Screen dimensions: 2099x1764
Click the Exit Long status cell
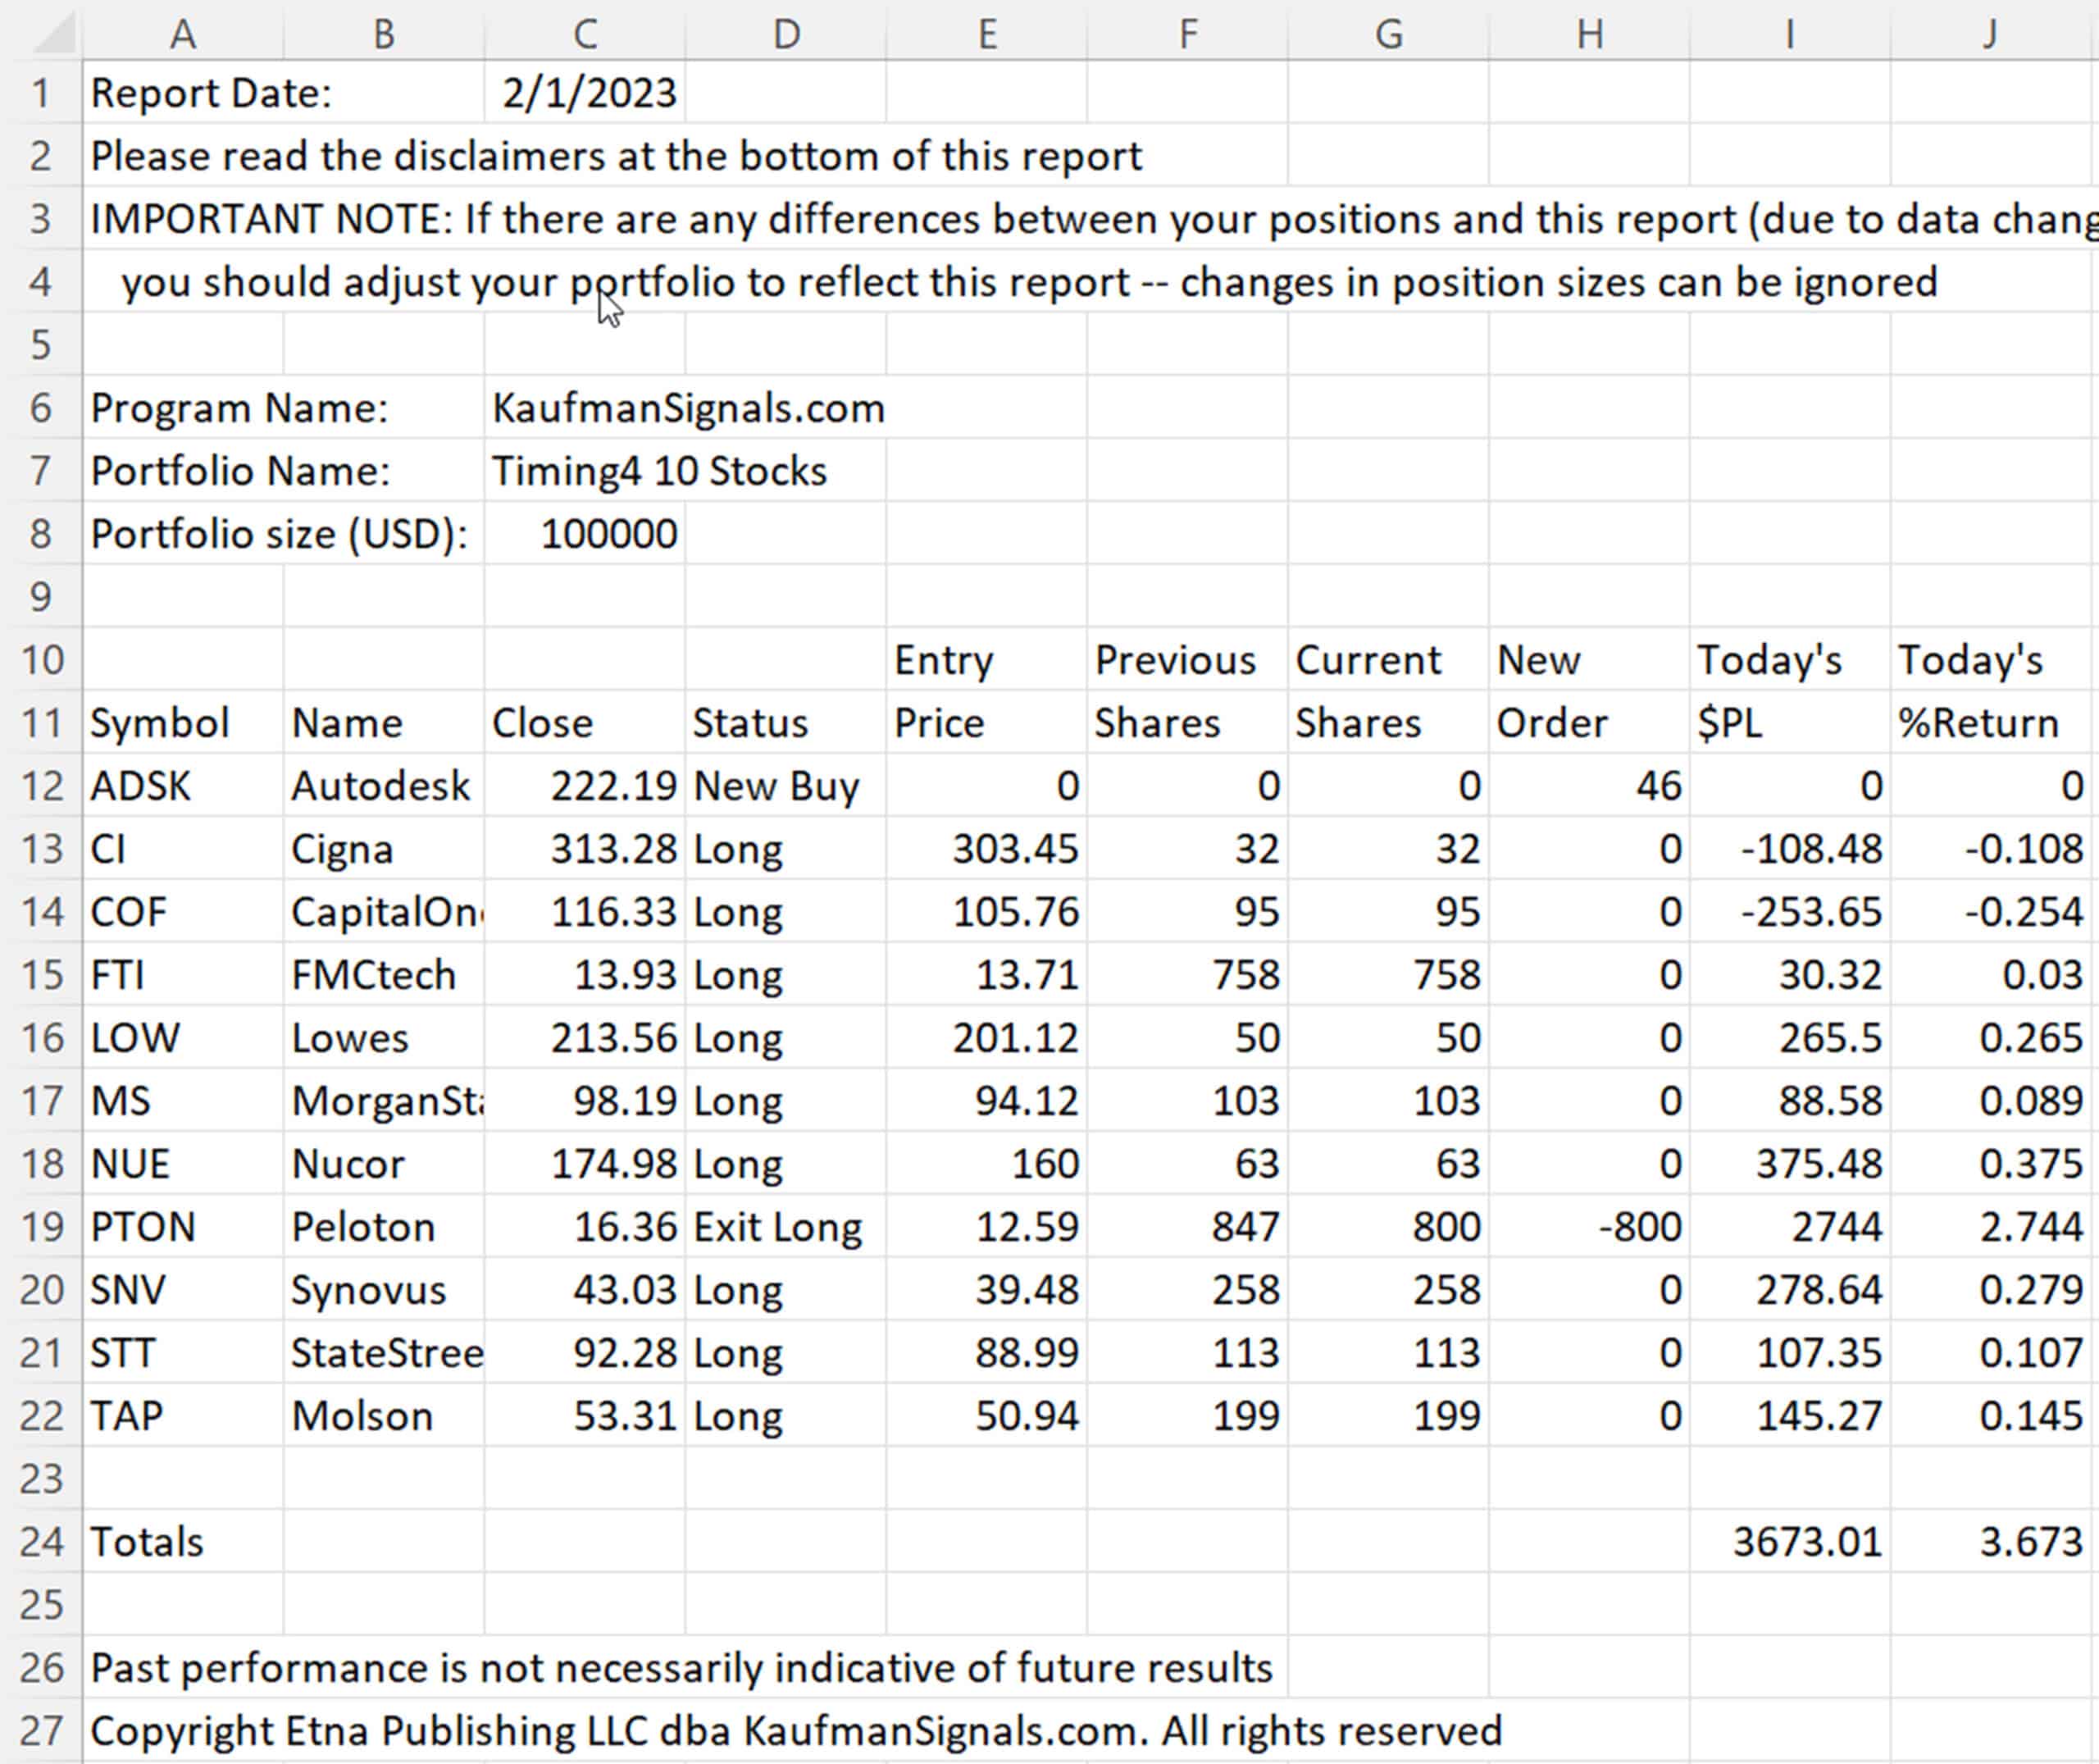point(776,1227)
